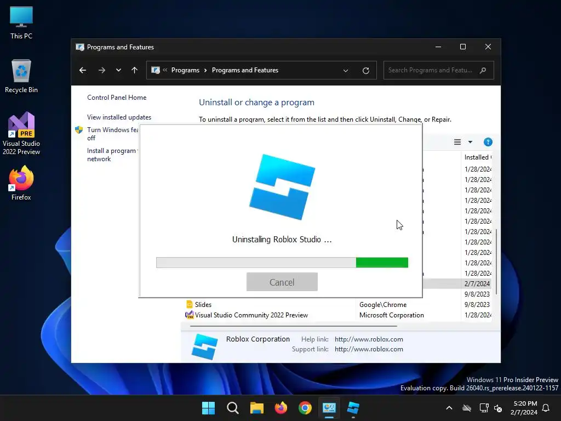Change view layout icon
561x421 pixels.
click(x=457, y=142)
